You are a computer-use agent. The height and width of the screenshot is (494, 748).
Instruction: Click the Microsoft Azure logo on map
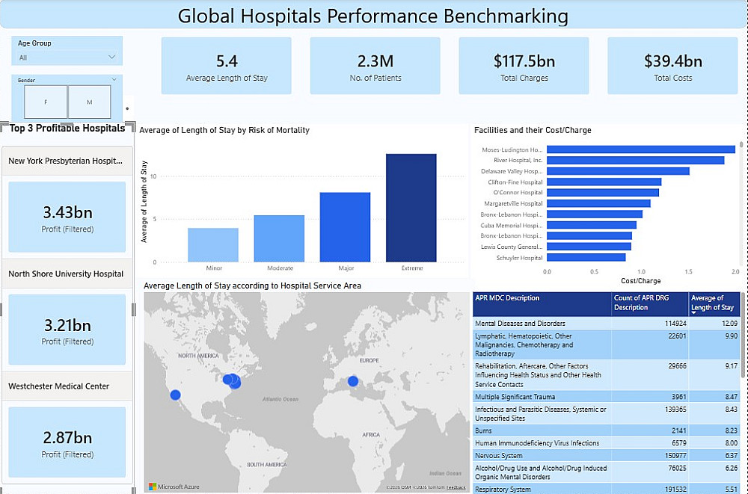tap(174, 487)
